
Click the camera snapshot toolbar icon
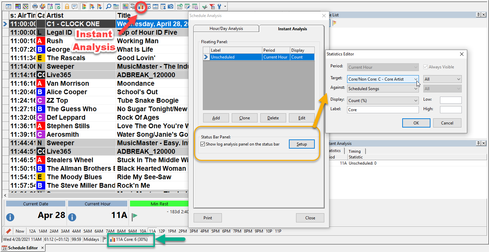170,6
